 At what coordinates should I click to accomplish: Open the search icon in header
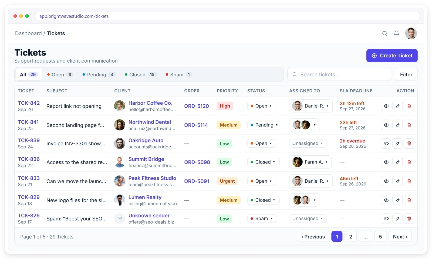pos(385,33)
